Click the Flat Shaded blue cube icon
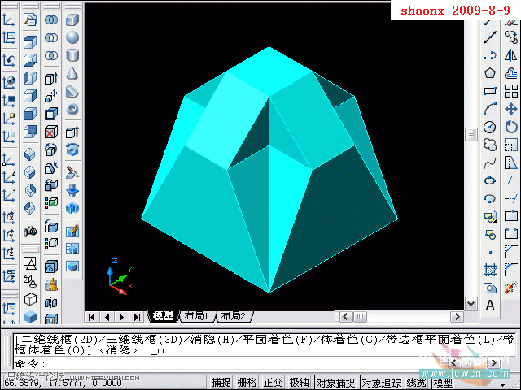Viewport: 521px width, 390px height. pyautogui.click(x=29, y=316)
